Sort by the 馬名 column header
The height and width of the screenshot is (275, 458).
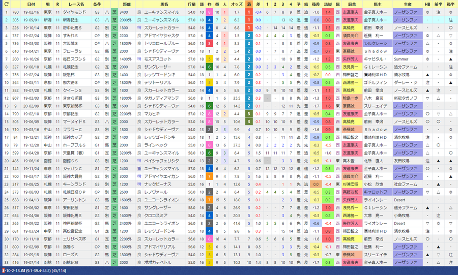pos(164,4)
